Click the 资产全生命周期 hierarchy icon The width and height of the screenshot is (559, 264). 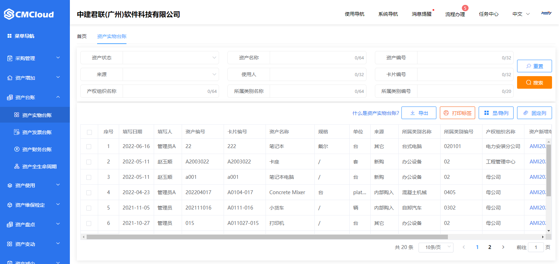(x=16, y=166)
